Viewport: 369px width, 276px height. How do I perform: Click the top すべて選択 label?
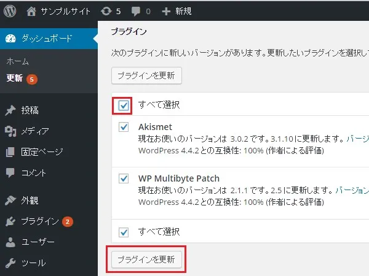click(159, 105)
